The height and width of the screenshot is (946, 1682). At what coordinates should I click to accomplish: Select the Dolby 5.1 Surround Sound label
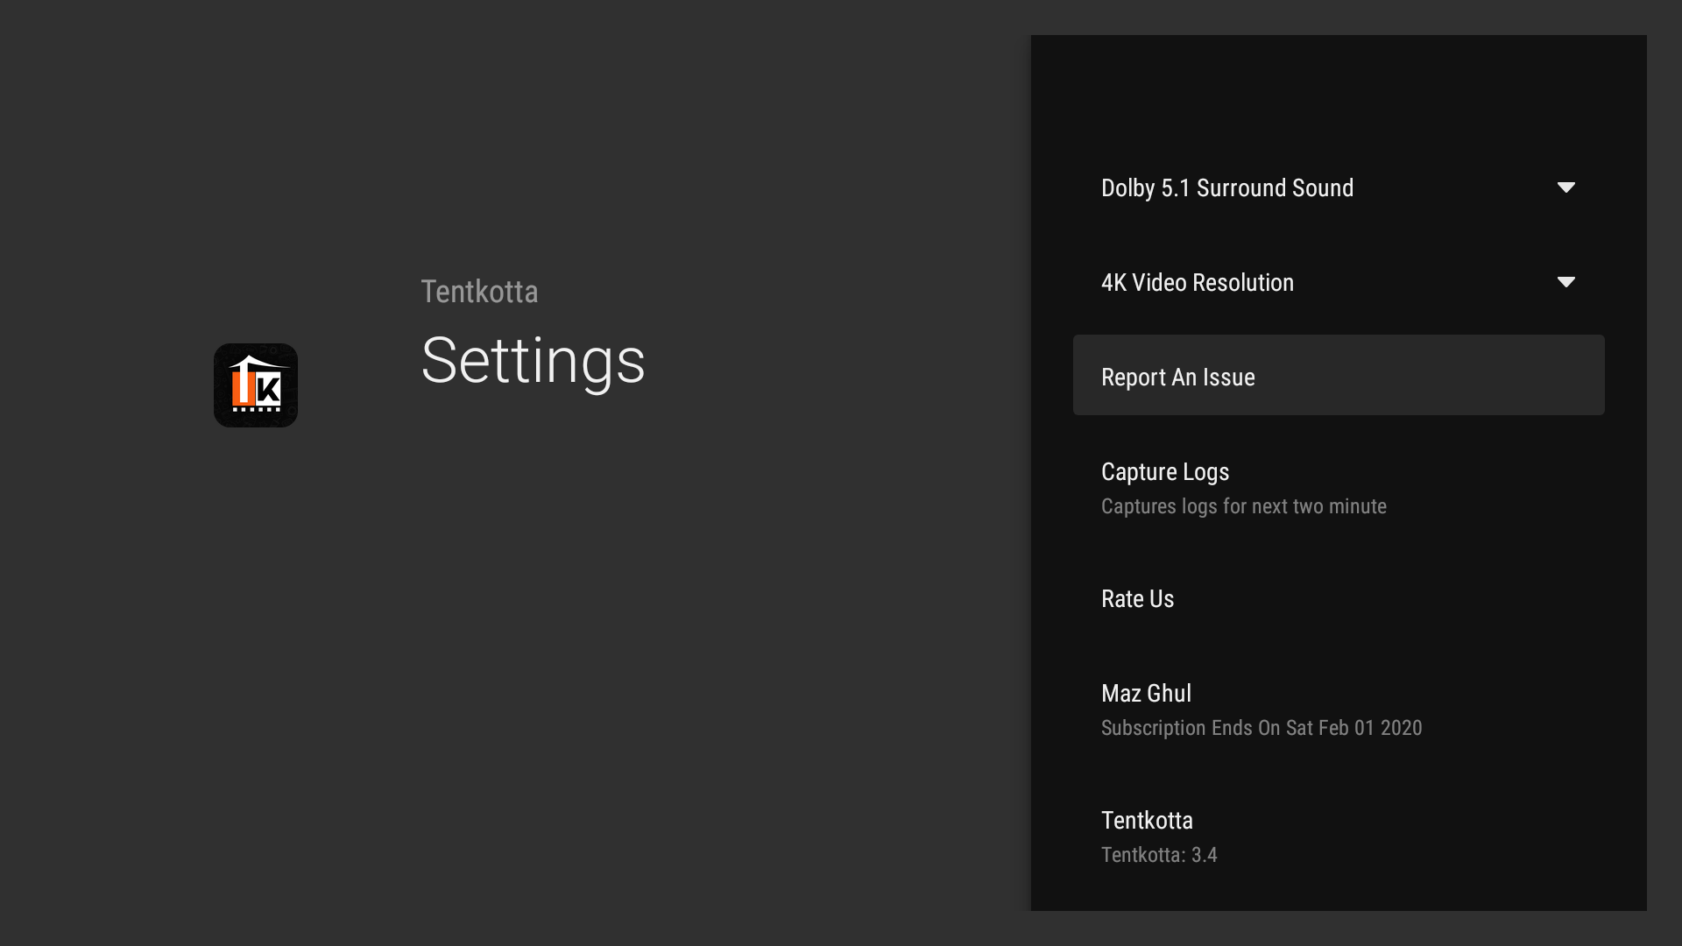(1226, 188)
